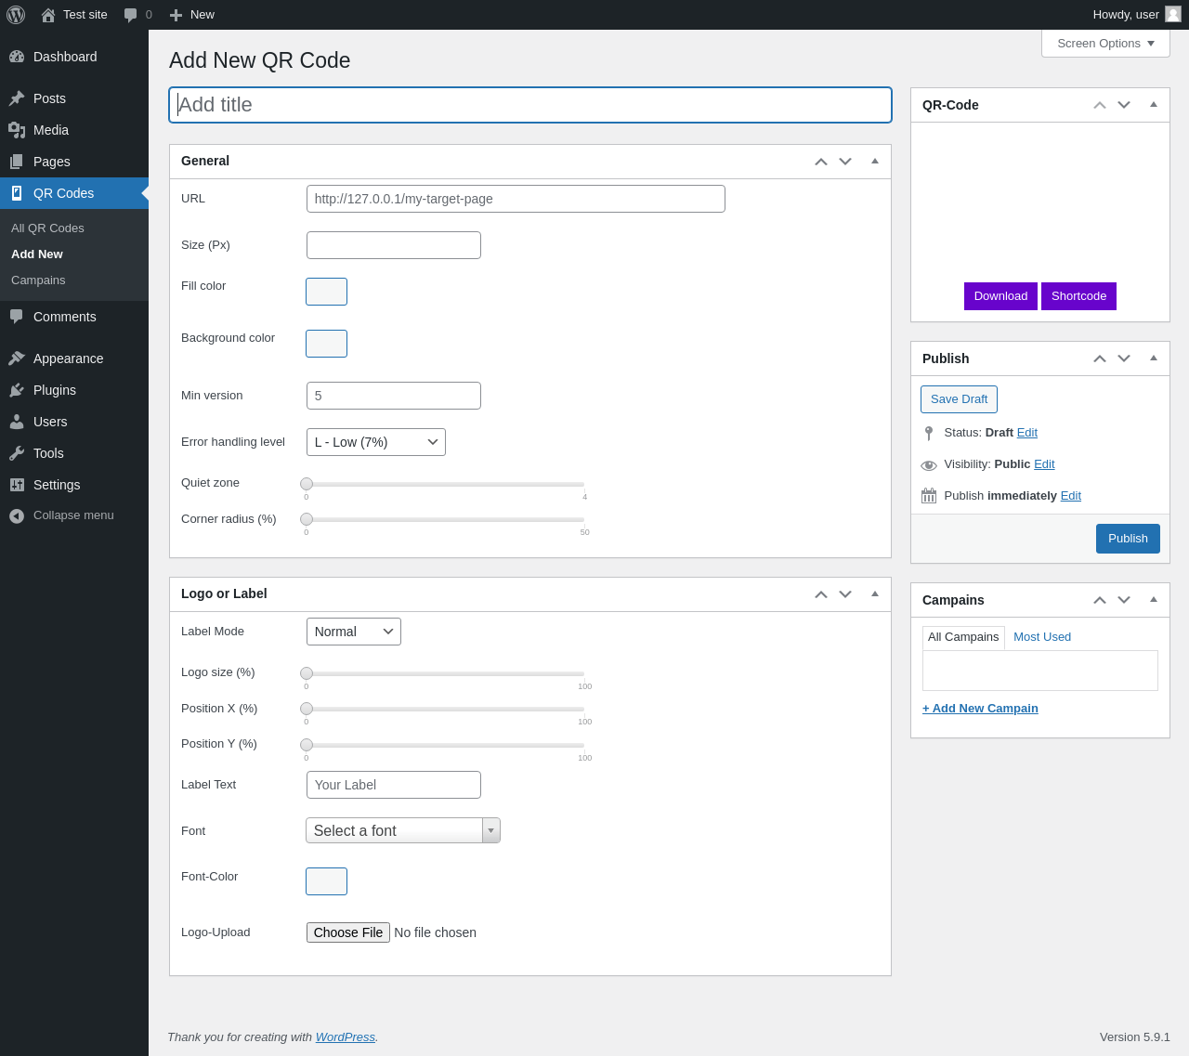Collapse the Campains panel
Image resolution: width=1189 pixels, height=1056 pixels.
1154,599
